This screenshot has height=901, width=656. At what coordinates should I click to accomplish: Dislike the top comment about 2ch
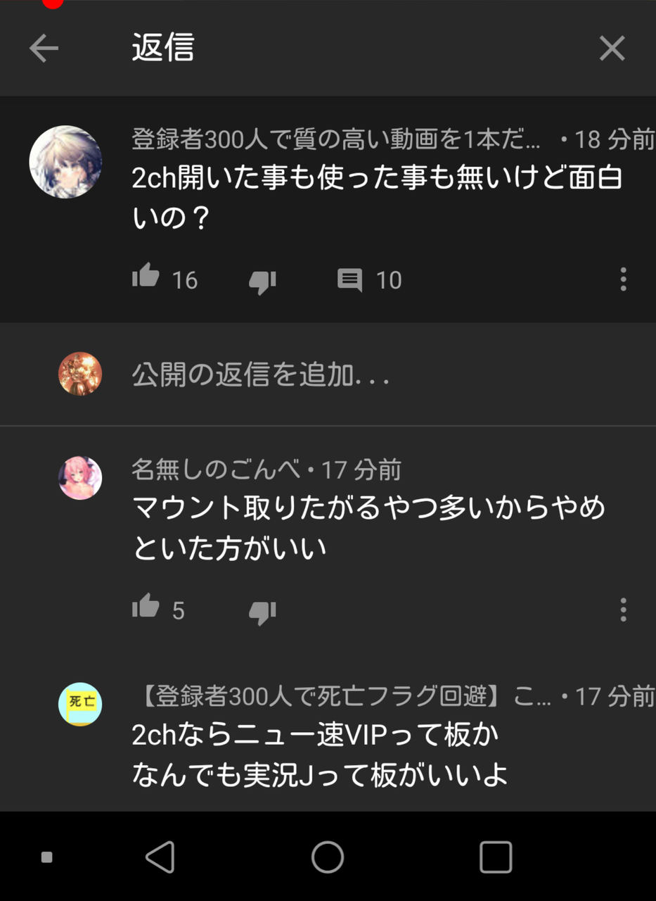coord(262,281)
